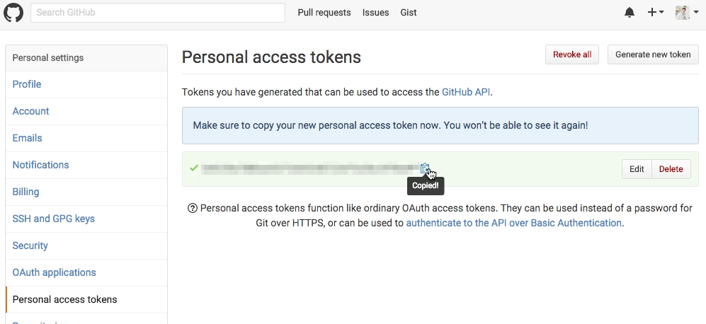
Task: Open the Gist link in header
Action: (x=409, y=13)
